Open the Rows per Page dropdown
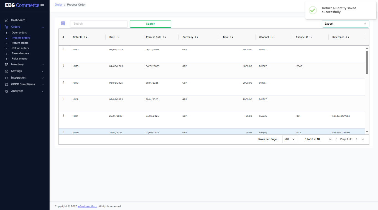The image size is (378, 210). pos(290,139)
